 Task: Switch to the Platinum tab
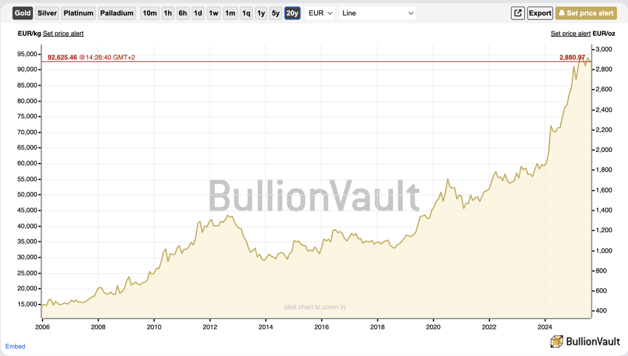point(78,13)
